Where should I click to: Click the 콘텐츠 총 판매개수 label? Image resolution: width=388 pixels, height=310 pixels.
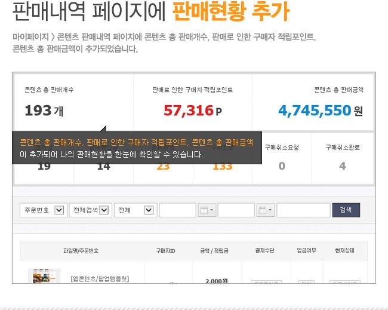click(49, 90)
